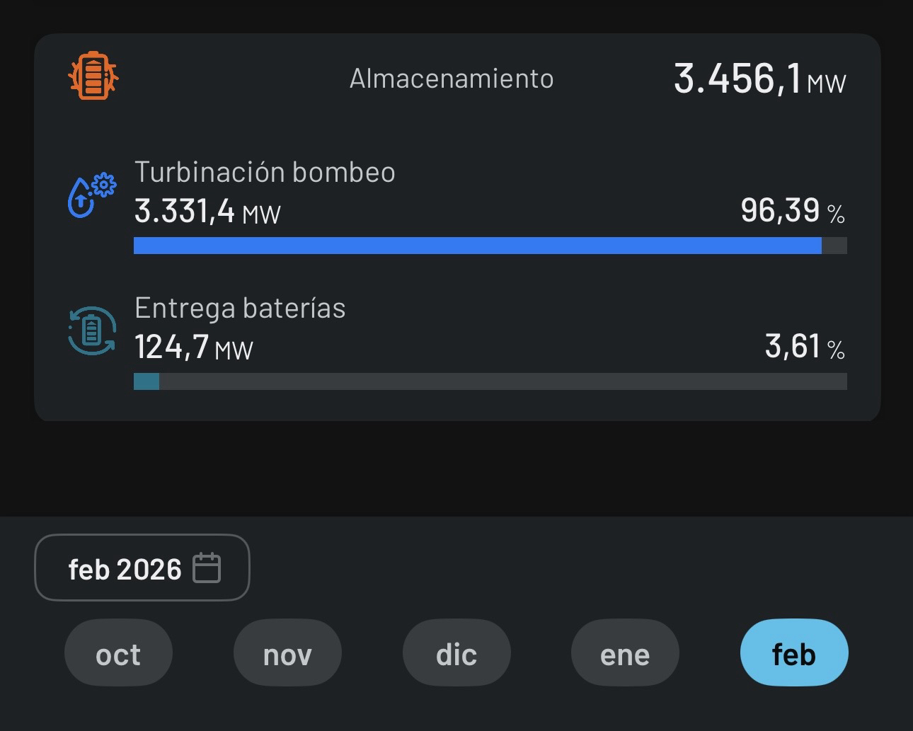
Task: Click the blue Turbinación bombeo progress bar
Action: pyautogui.click(x=478, y=246)
